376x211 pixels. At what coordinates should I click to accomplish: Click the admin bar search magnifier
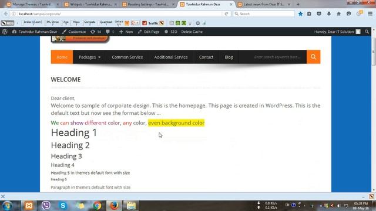click(x=367, y=32)
